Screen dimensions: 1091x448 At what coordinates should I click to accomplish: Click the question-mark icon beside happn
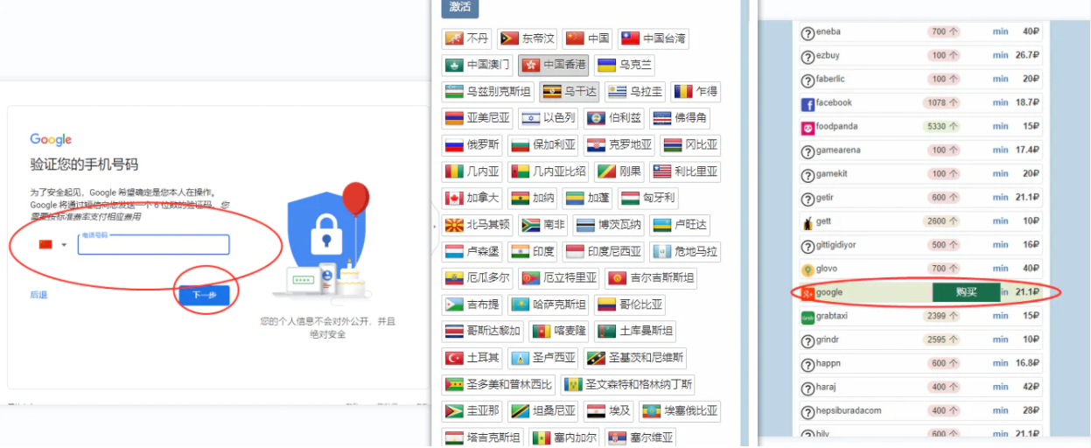click(808, 364)
